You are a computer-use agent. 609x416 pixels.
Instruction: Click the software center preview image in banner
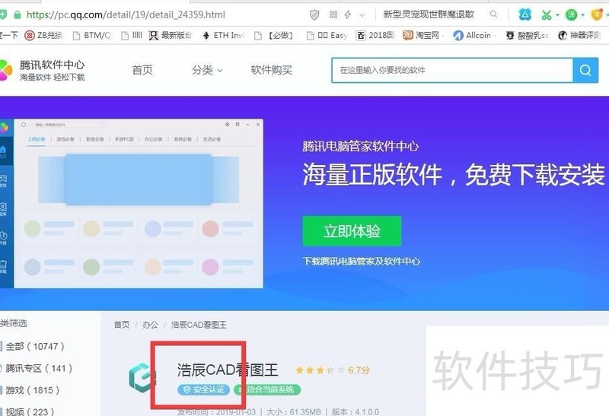[x=131, y=203]
